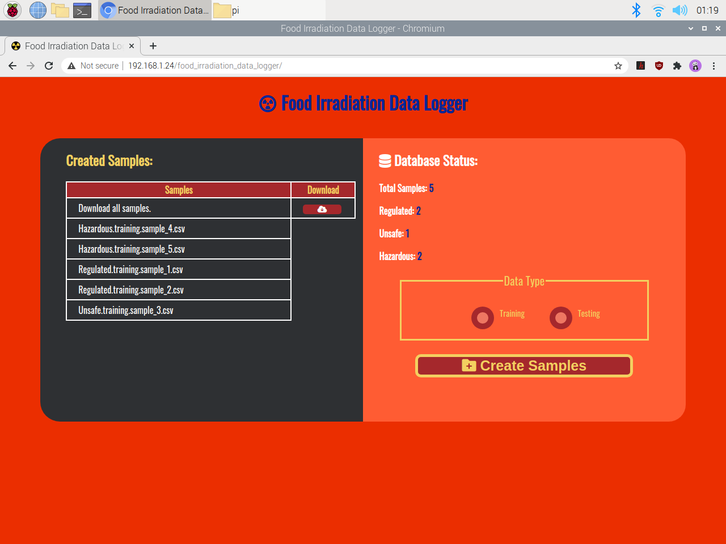The height and width of the screenshot is (544, 726).
Task: Click the radioactive icon in the page title
Action: [267, 103]
